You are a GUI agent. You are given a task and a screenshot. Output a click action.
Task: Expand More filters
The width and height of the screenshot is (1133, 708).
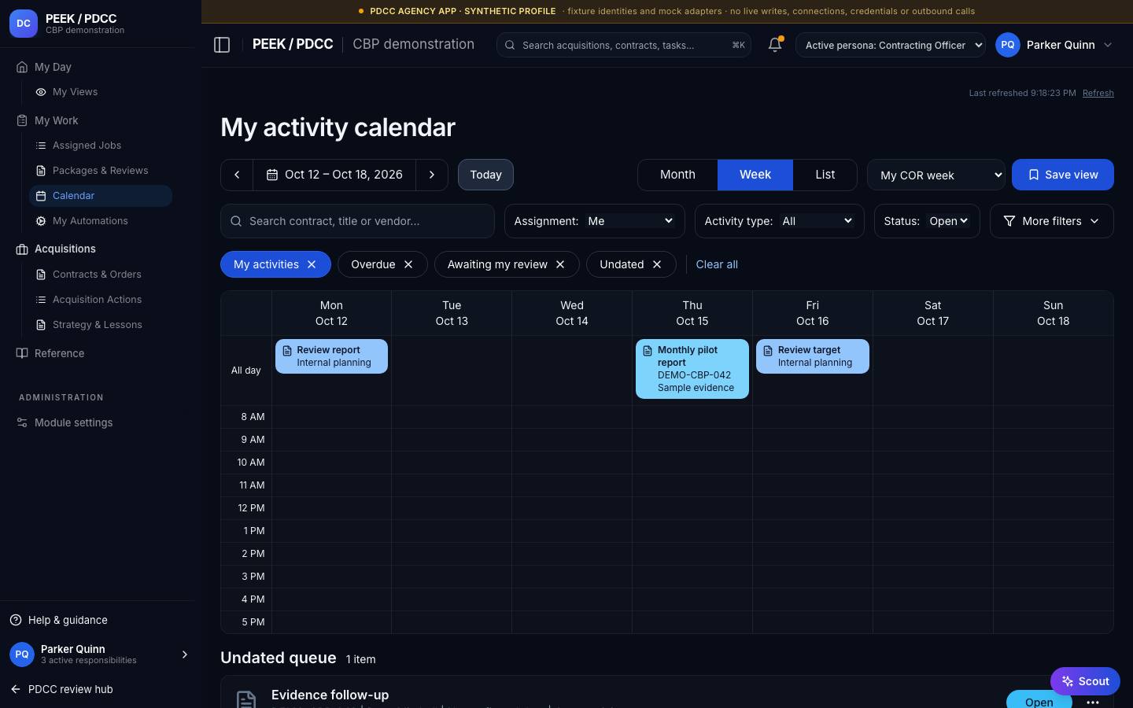1051,221
